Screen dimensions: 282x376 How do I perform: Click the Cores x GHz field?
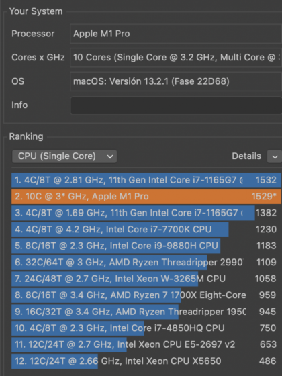click(x=176, y=58)
